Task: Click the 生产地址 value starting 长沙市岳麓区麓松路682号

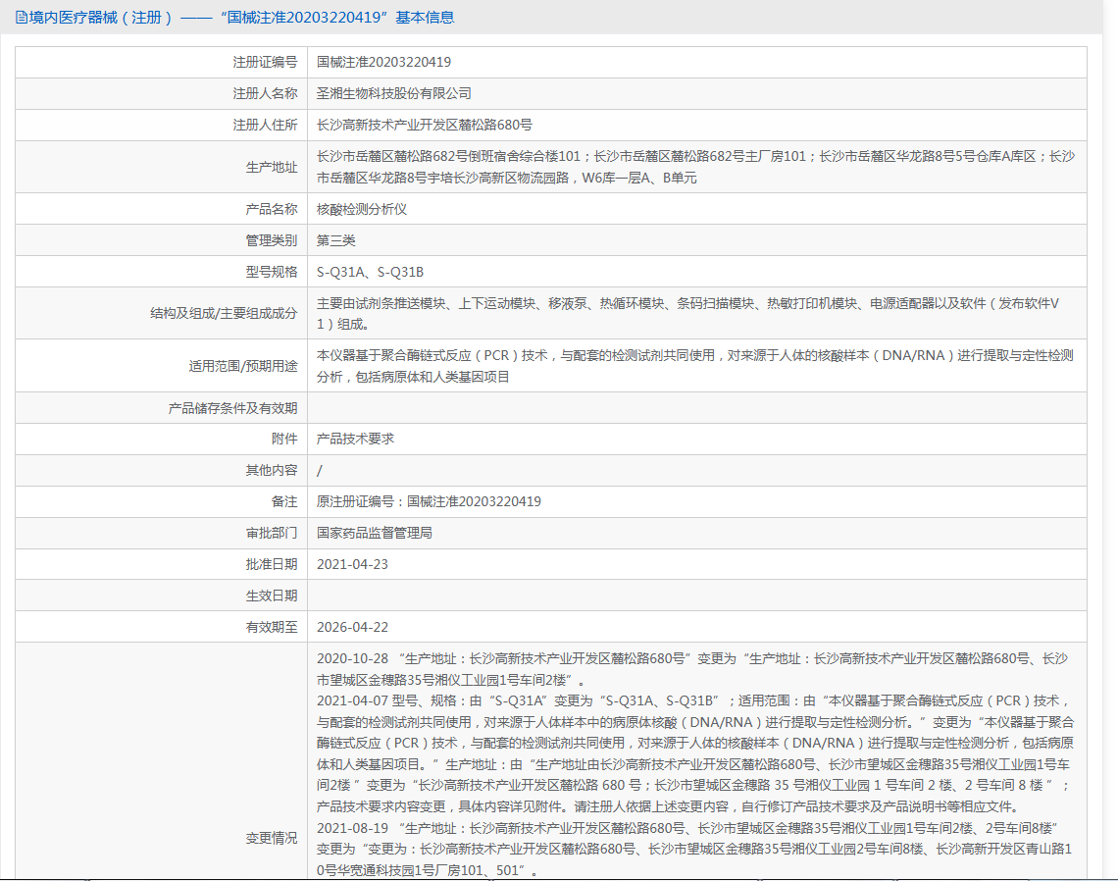Action: 696,167
